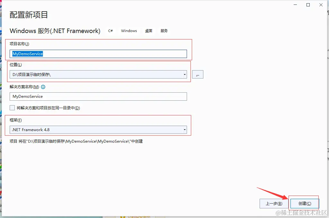Click the 解决方案名称(M) label
The width and height of the screenshot is (329, 218).
(x=24, y=87)
